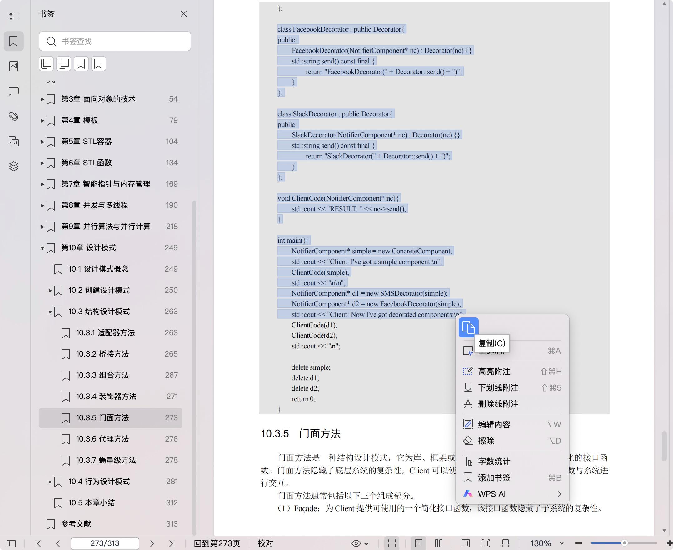This screenshot has width=673, height=550.
Task: Open bookmark 10.5 本章小结
Action: 111,502
